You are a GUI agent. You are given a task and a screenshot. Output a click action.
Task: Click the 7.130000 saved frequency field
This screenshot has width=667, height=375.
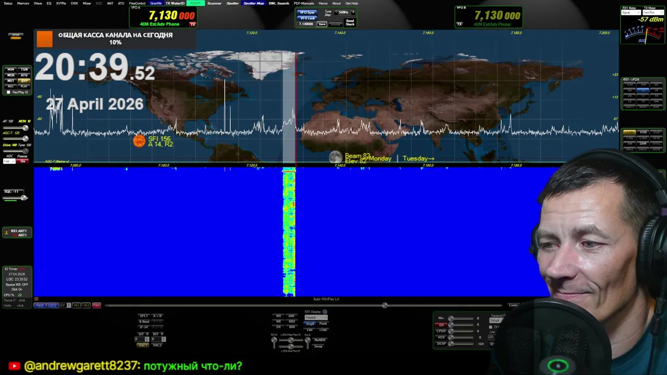coord(306,24)
